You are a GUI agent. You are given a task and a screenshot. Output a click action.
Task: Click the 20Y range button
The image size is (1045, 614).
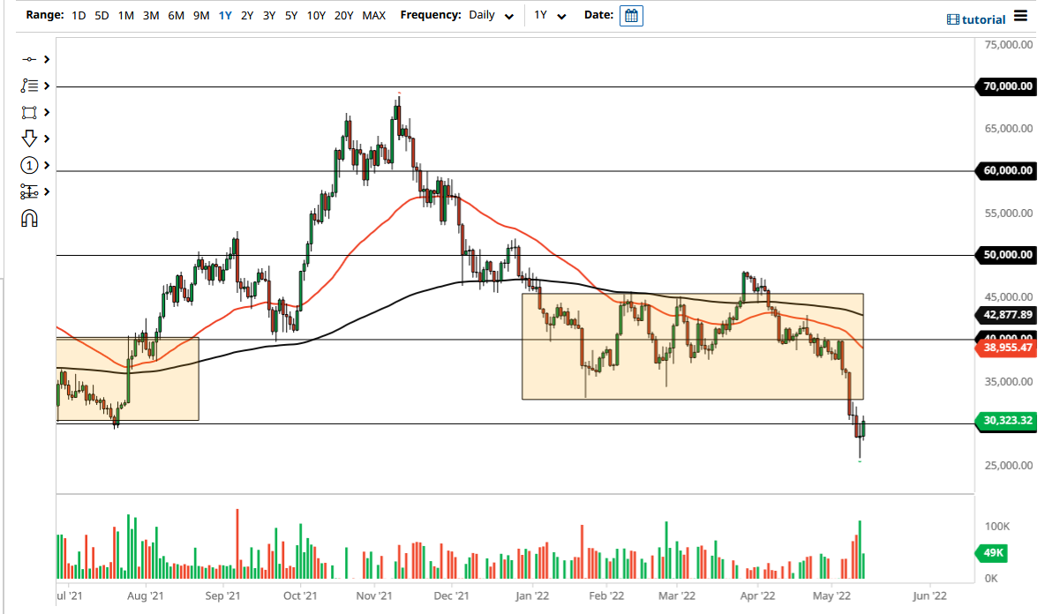(344, 15)
